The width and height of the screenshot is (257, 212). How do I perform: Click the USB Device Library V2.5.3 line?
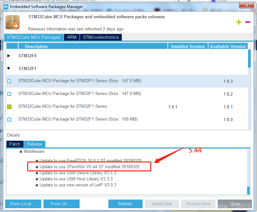click(78, 173)
